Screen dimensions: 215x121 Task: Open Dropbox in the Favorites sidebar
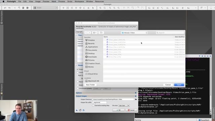(x=90, y=40)
